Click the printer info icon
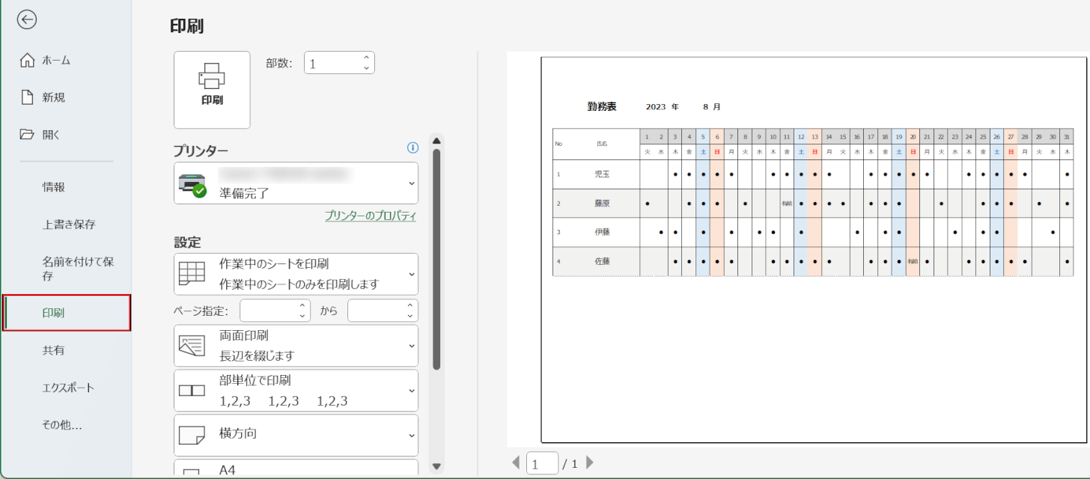1090x479 pixels. pyautogui.click(x=412, y=148)
